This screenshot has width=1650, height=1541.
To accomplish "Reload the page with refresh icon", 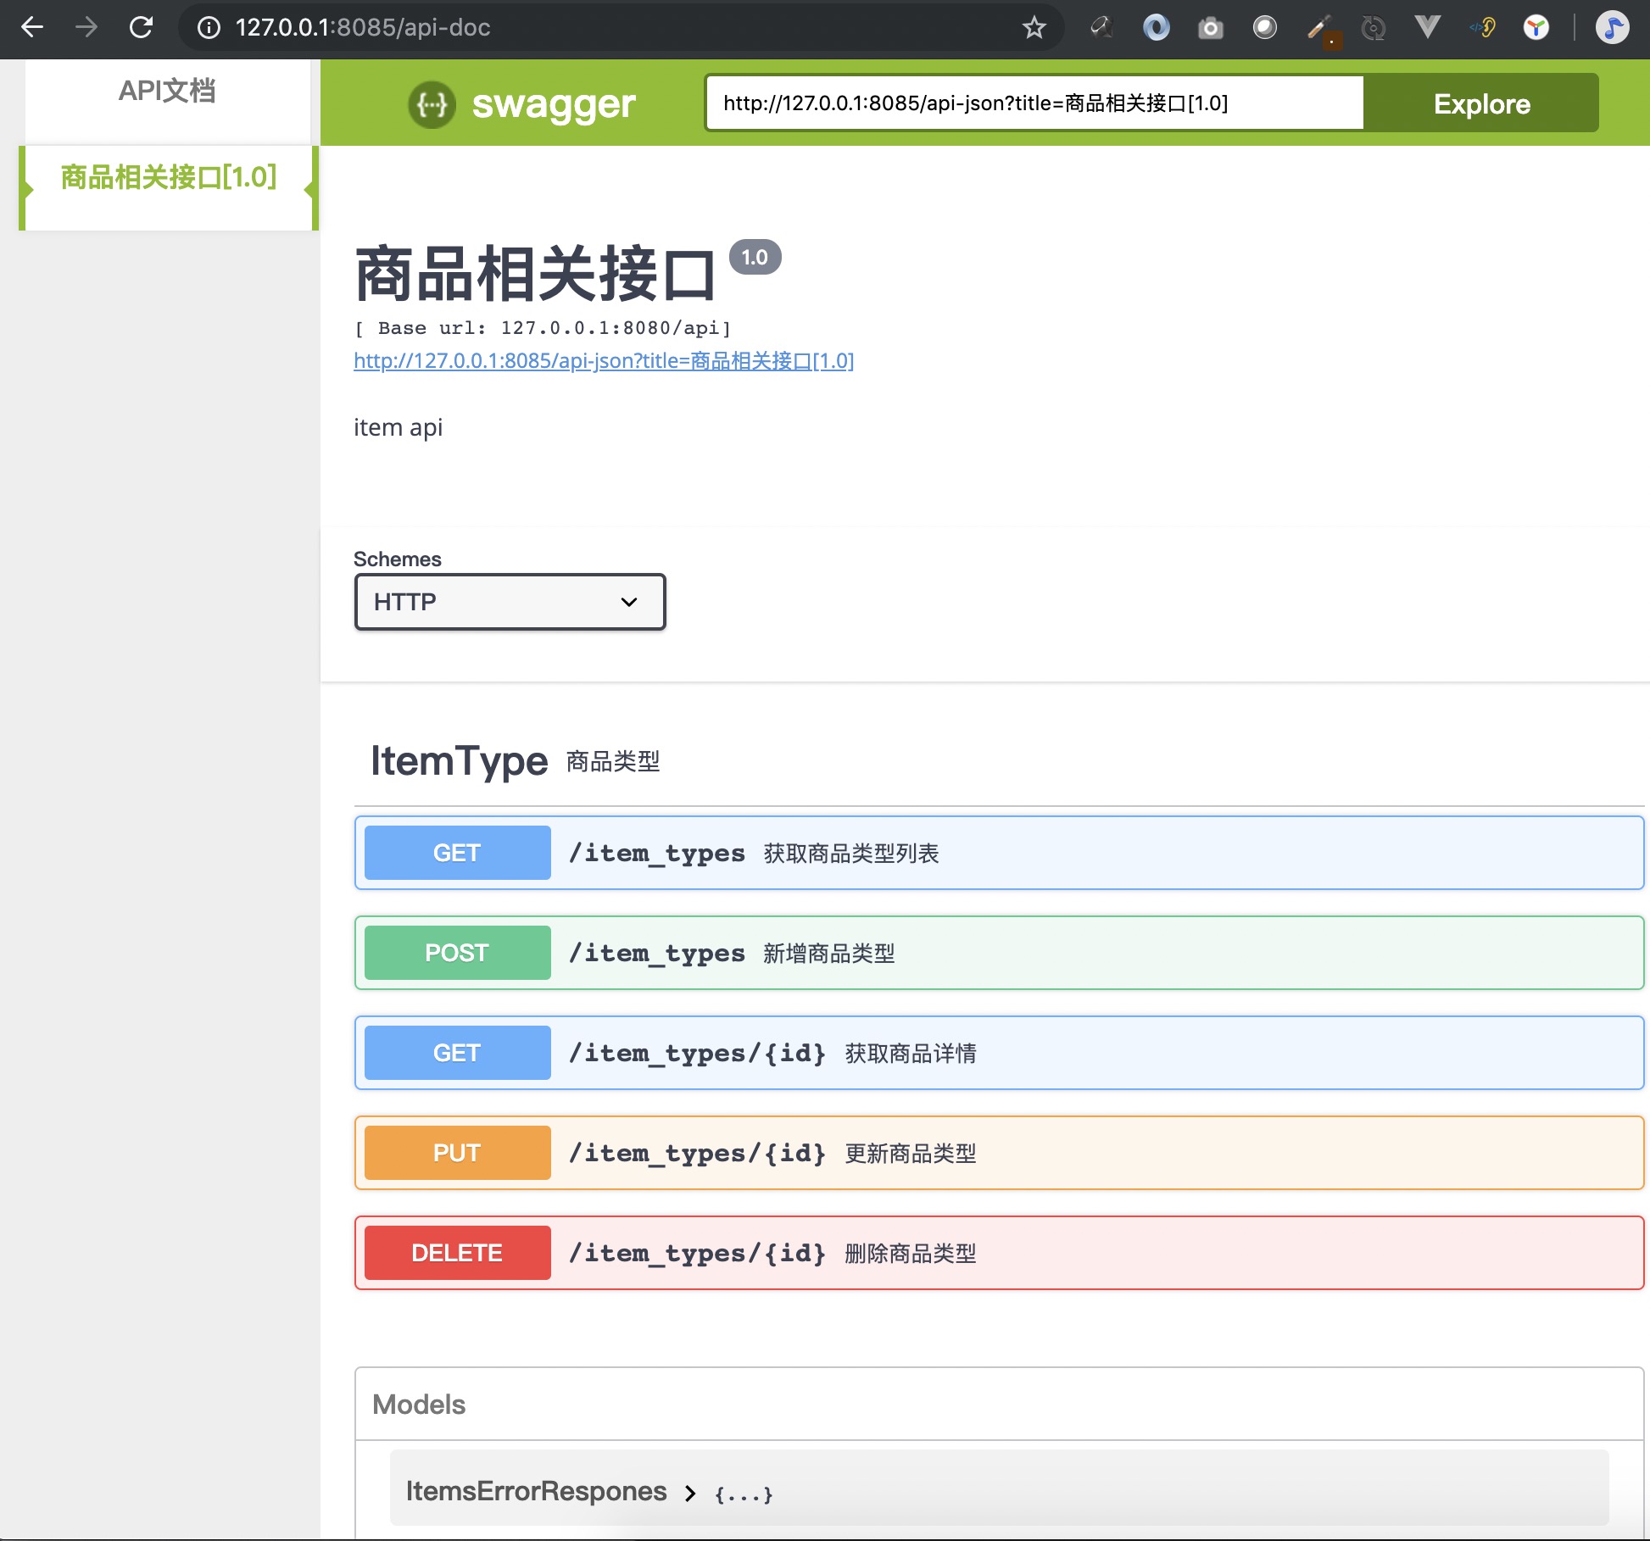I will [x=141, y=27].
